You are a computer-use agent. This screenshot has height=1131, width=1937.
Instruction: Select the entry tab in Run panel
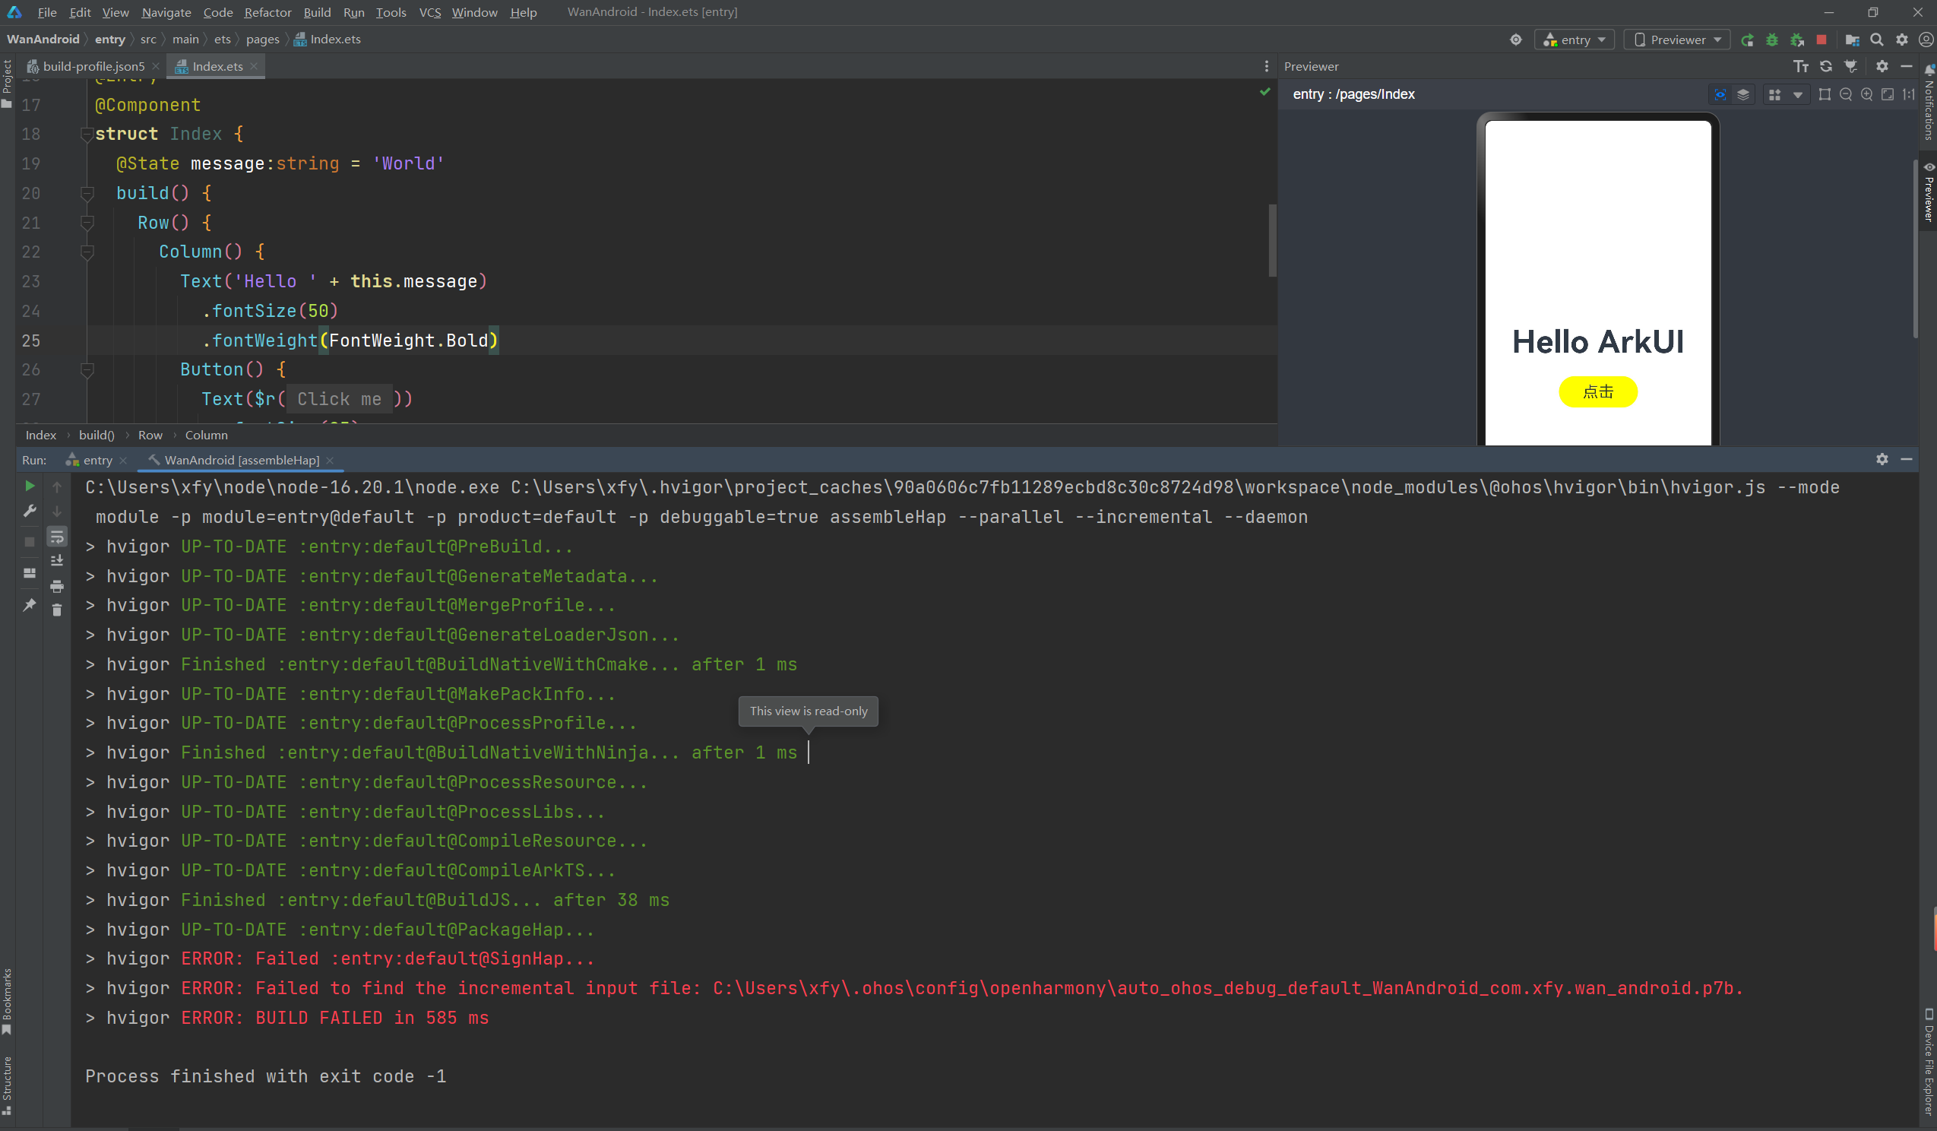97,460
